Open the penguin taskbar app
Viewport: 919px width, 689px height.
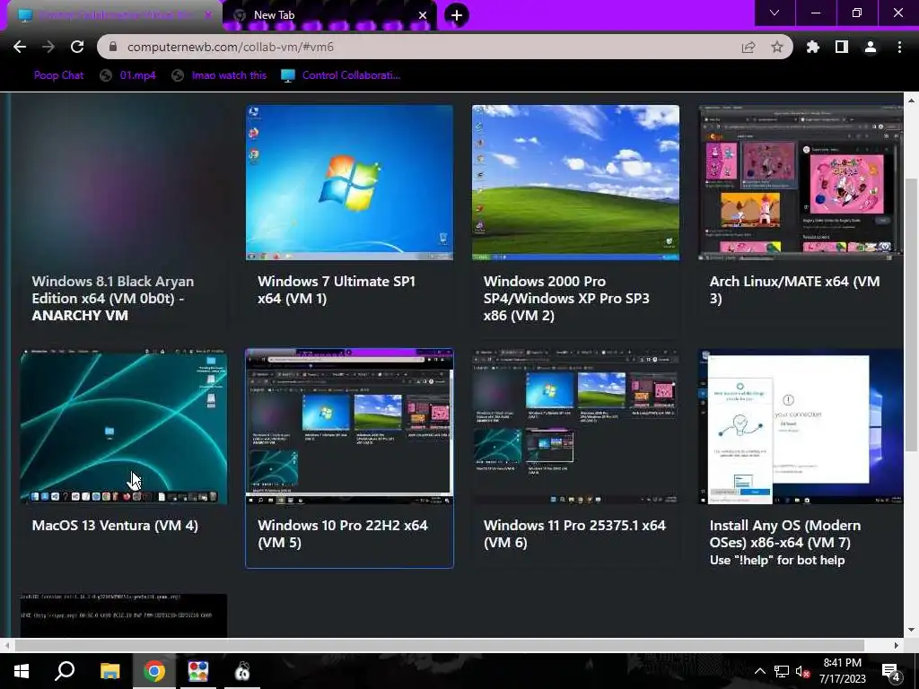tap(242, 671)
